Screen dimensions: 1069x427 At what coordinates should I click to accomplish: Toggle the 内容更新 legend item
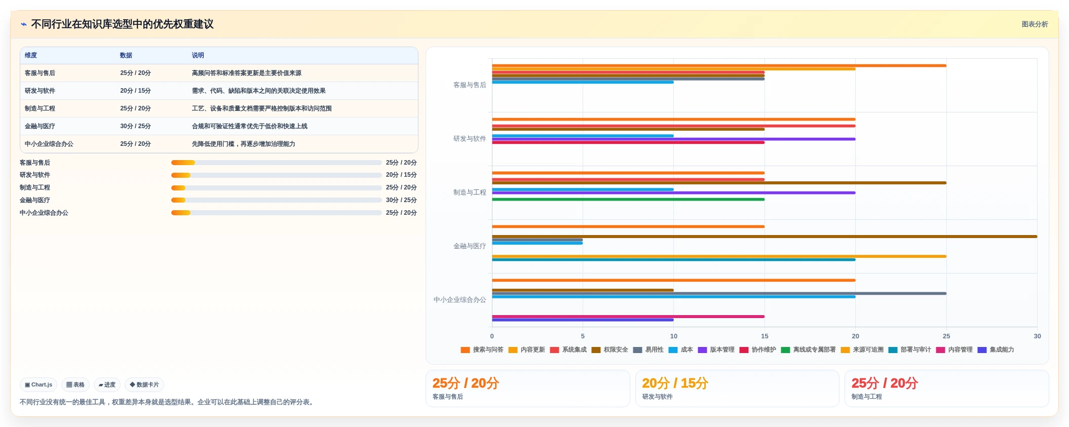pyautogui.click(x=527, y=350)
